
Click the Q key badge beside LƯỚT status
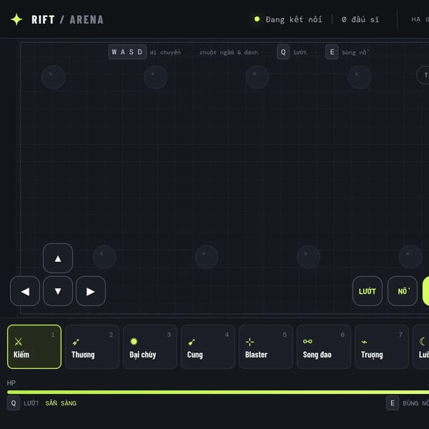tap(14, 403)
